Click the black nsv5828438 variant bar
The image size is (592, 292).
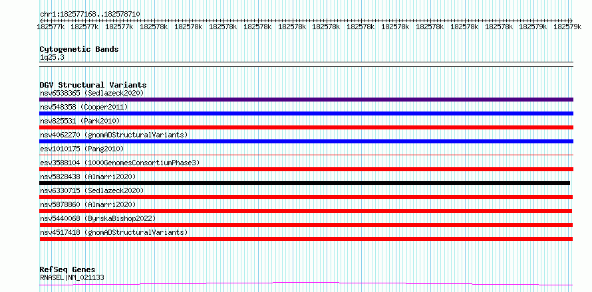[x=305, y=183]
